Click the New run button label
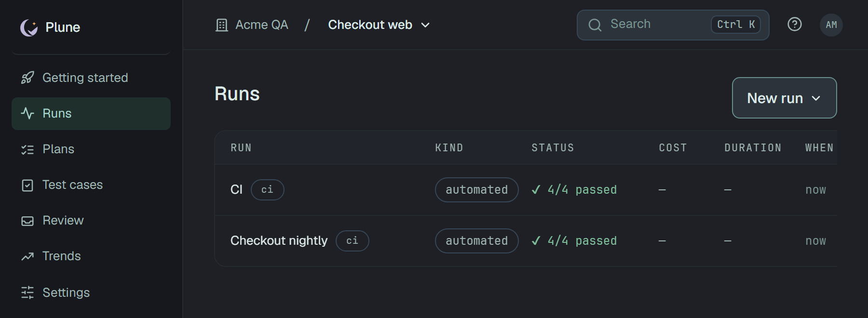The image size is (868, 318). 775,98
